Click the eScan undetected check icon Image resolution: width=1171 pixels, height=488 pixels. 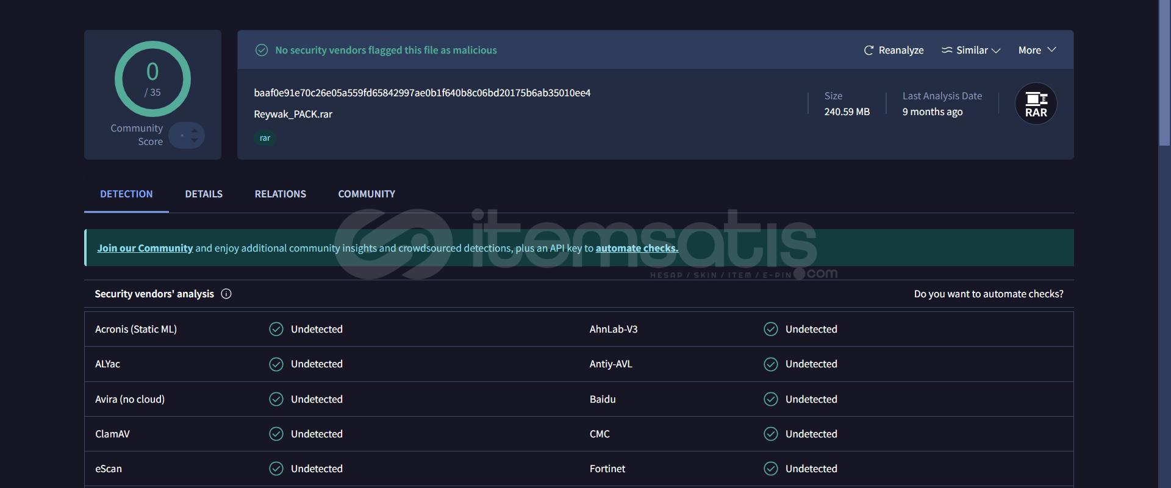(276, 469)
